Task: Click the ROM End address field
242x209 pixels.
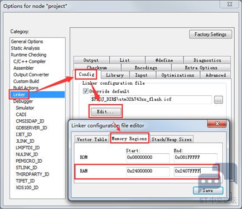Action: (x=196, y=158)
